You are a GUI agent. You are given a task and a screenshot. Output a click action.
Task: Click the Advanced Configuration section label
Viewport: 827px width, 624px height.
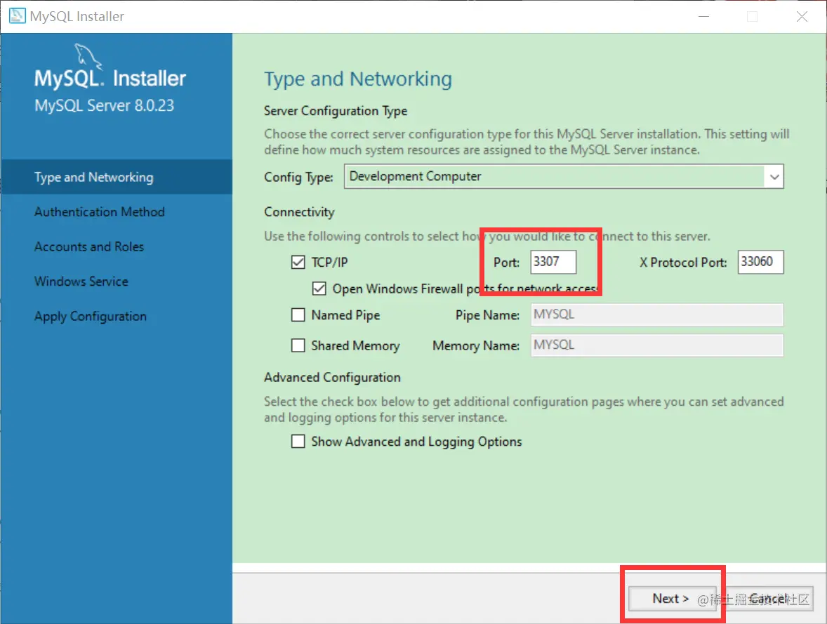[332, 378]
